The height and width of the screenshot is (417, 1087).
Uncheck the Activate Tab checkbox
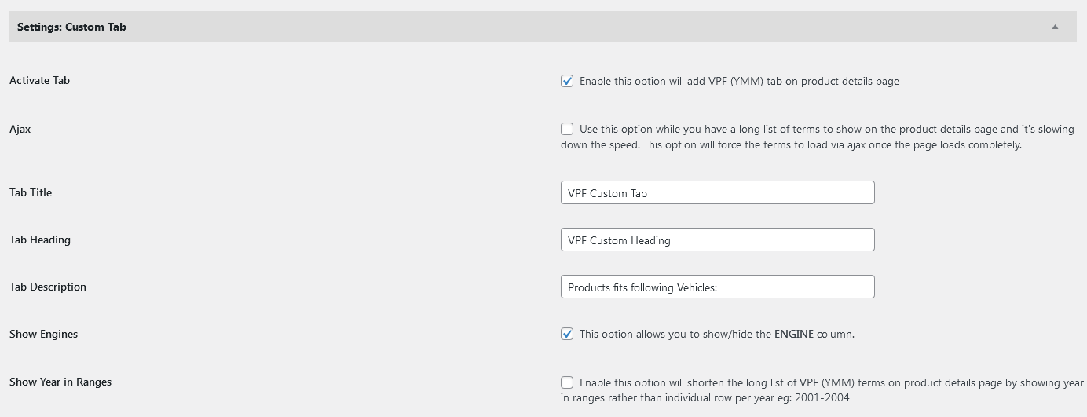tap(567, 81)
